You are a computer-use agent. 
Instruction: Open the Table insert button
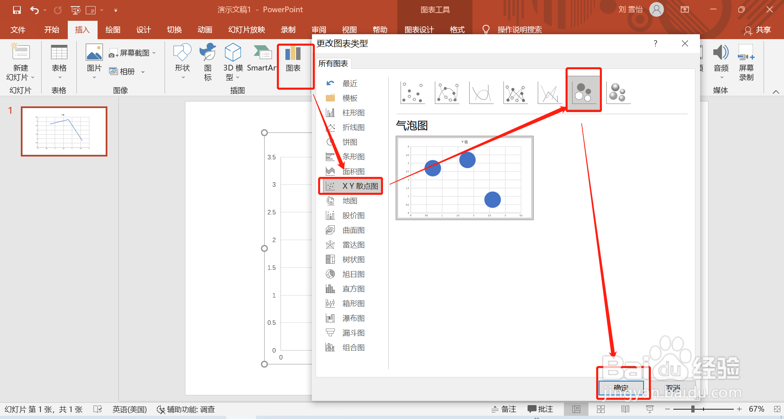tap(59, 62)
